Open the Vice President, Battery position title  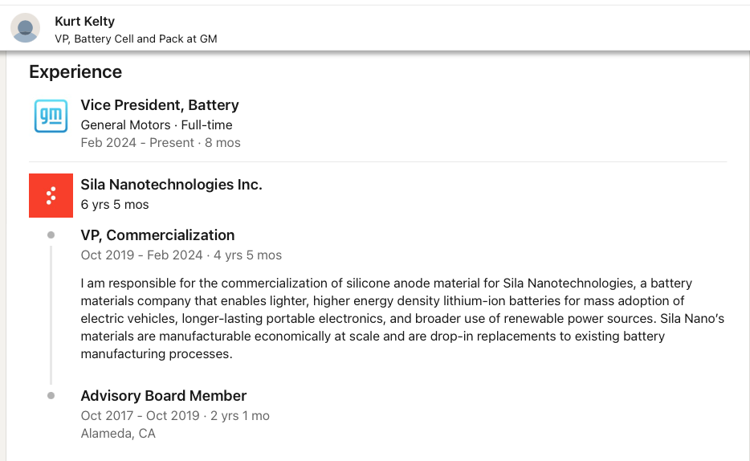[160, 104]
